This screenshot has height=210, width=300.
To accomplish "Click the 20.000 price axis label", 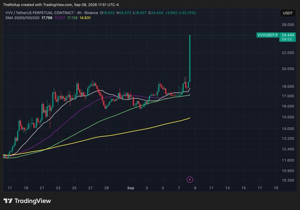I will pos(288,69).
